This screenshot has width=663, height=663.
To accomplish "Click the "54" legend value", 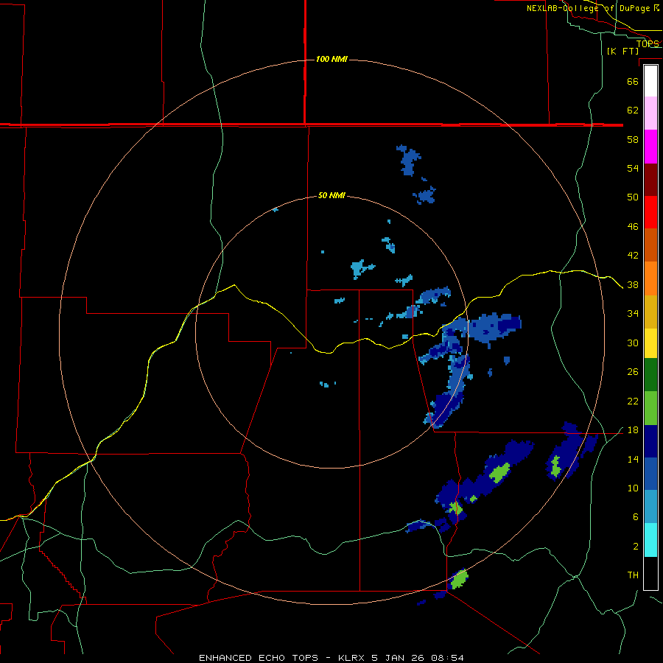I will point(633,168).
